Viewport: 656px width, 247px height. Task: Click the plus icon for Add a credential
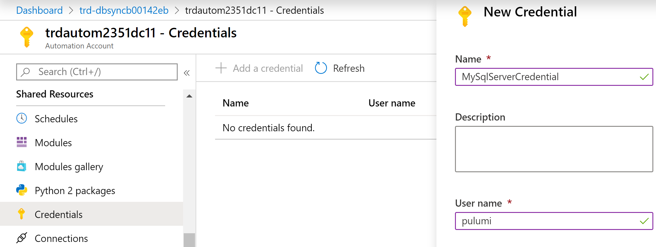click(x=221, y=68)
